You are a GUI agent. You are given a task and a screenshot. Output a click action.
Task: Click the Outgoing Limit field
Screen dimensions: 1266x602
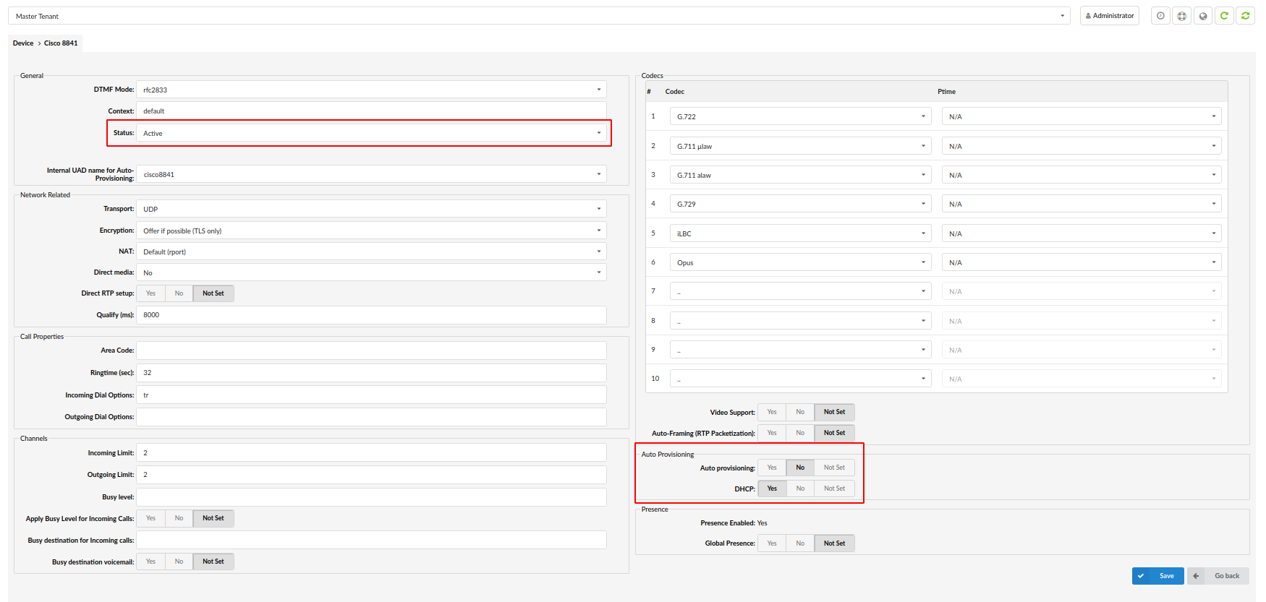pyautogui.click(x=371, y=475)
